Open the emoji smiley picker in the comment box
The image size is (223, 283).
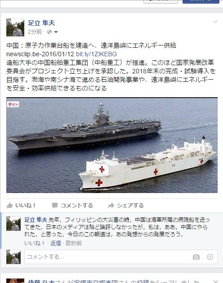tap(210, 257)
